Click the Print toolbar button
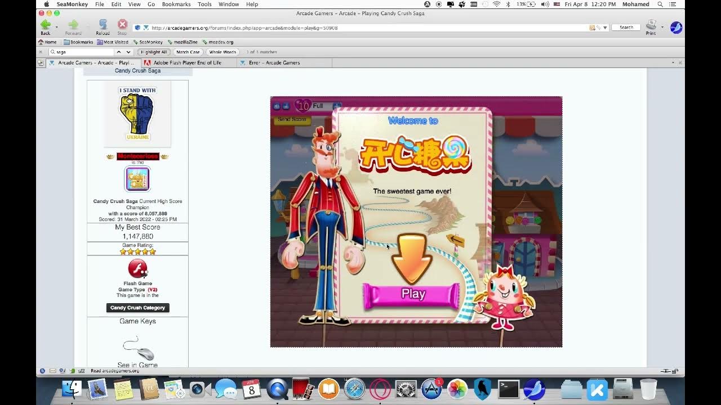 click(651, 26)
